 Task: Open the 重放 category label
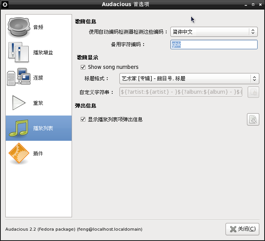point(38,103)
